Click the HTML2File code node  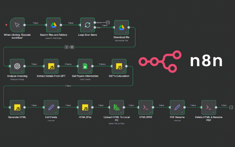pyautogui.click(x=85, y=107)
